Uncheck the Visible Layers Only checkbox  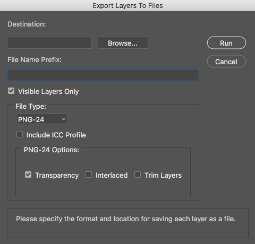[x=11, y=91]
